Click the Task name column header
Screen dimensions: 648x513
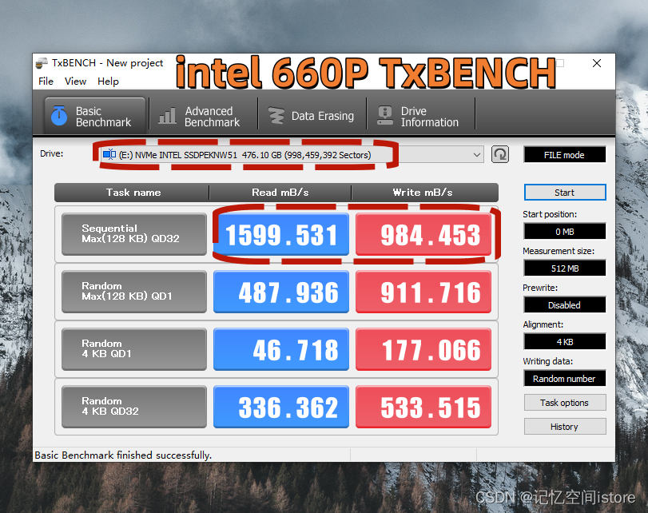(x=133, y=193)
